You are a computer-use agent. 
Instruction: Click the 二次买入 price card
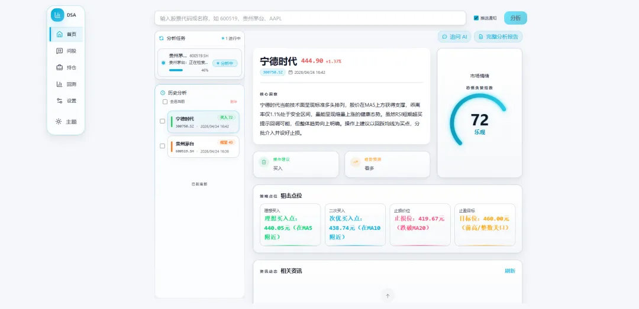pos(355,225)
